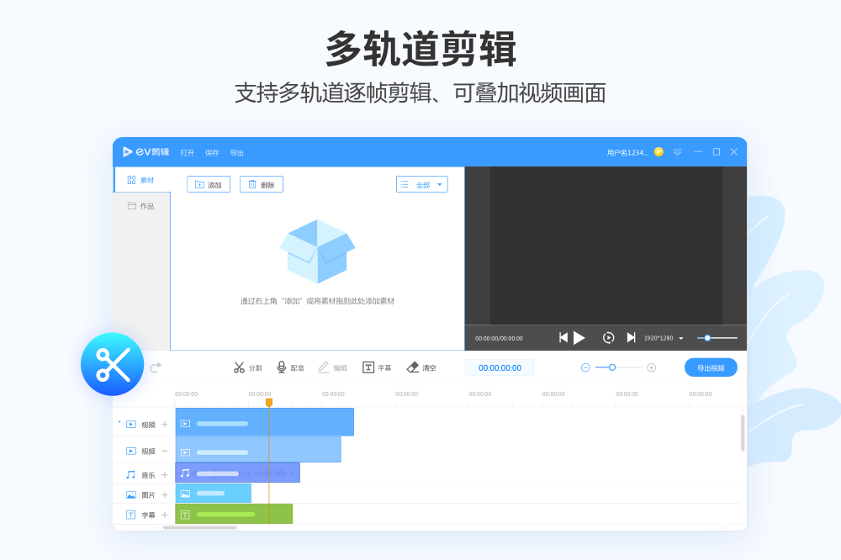The height and width of the screenshot is (560, 841).
Task: Click the first 视频 track icon
Action: click(131, 425)
